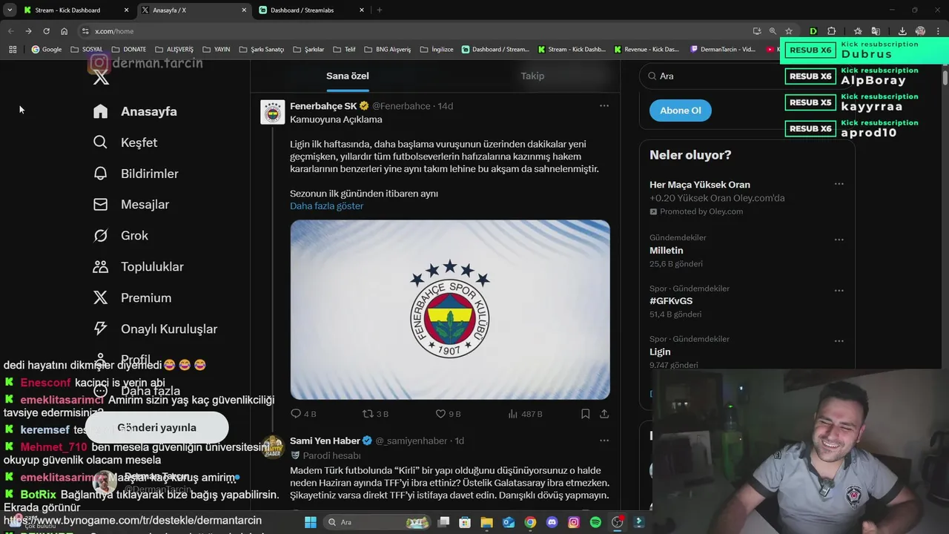
Task: Open browser extensions puzzle icon
Action: 831,31
